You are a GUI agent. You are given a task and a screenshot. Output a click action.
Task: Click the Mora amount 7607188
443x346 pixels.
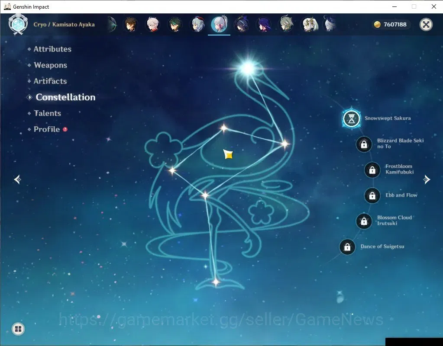(x=395, y=25)
